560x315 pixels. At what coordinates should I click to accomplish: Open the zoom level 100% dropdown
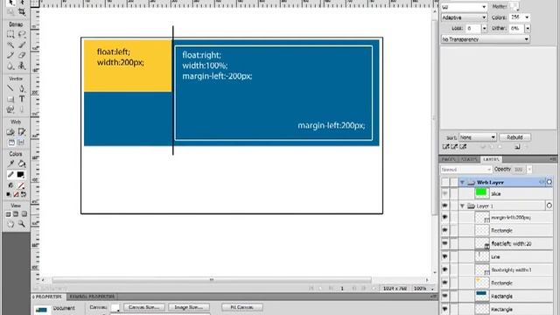click(423, 288)
